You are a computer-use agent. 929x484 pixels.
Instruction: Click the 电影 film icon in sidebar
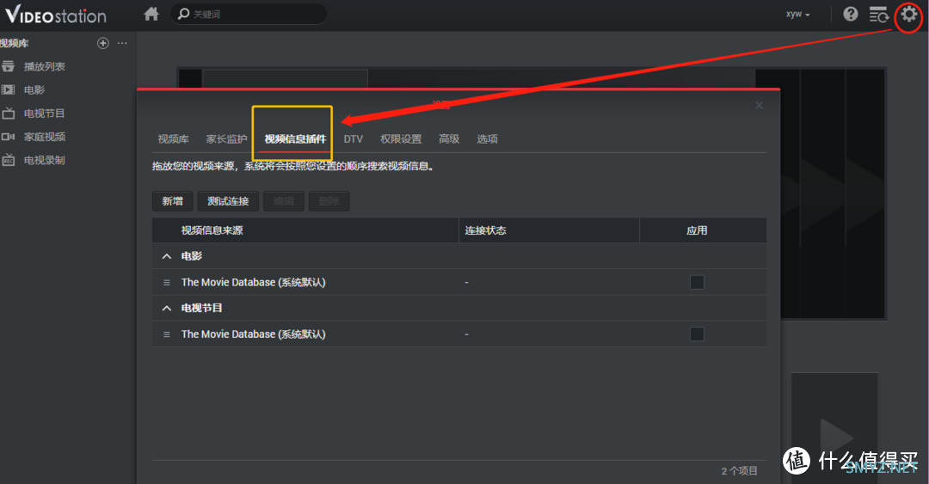[8, 90]
